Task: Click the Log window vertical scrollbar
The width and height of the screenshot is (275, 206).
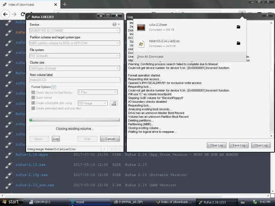Action: click(271, 79)
